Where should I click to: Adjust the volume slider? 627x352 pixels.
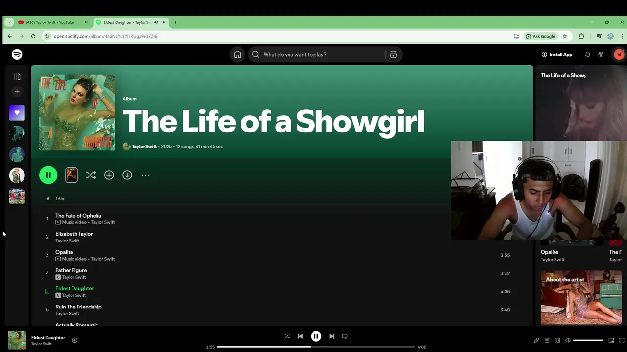(588, 340)
